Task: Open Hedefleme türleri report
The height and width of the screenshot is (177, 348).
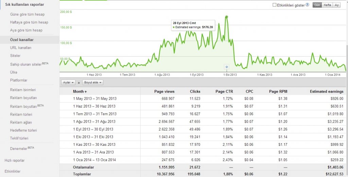Action: tap(23, 130)
